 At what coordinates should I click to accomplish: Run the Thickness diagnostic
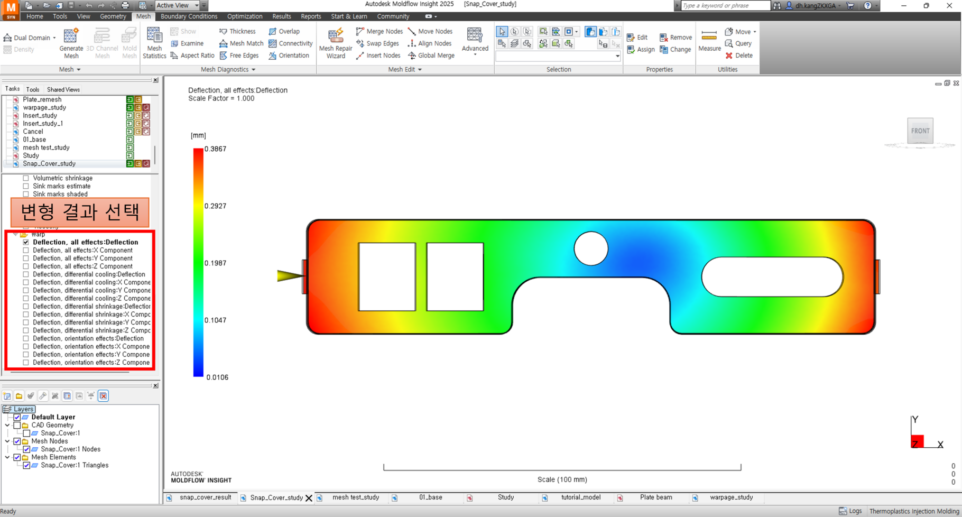(x=237, y=32)
